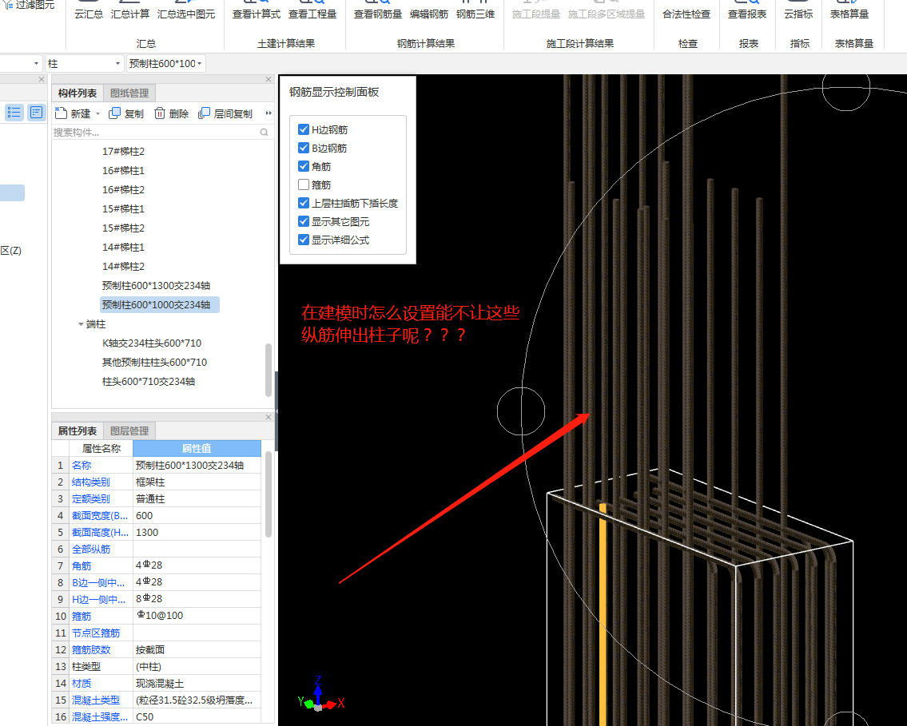Open 新建 dropdown arrow
The image size is (907, 726).
tap(97, 114)
